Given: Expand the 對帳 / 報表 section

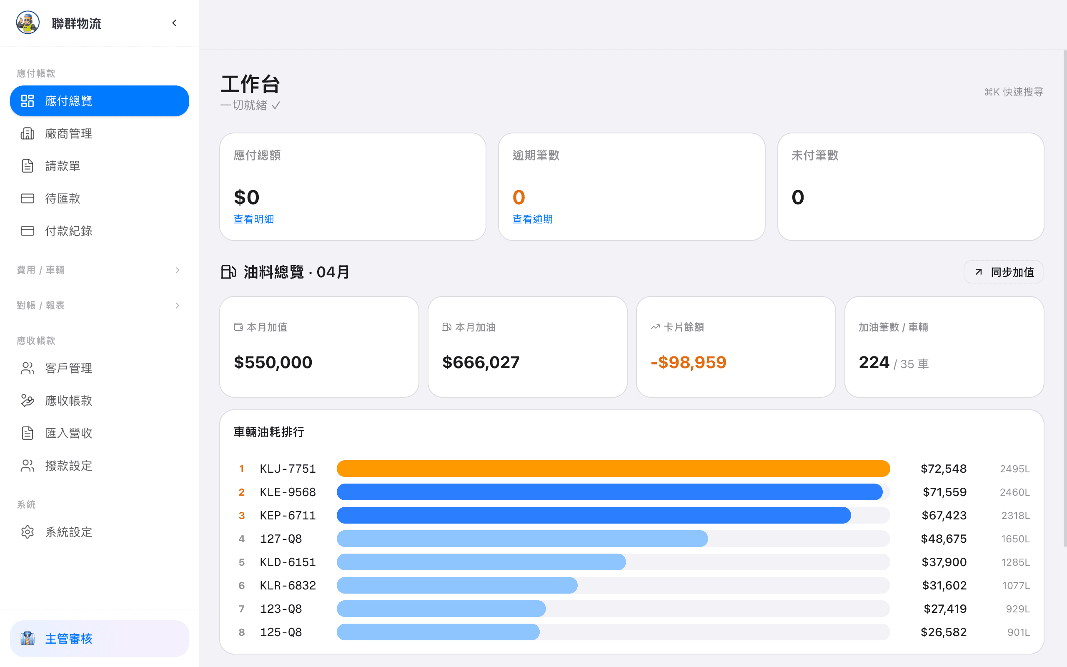Looking at the screenshot, I should (x=178, y=305).
